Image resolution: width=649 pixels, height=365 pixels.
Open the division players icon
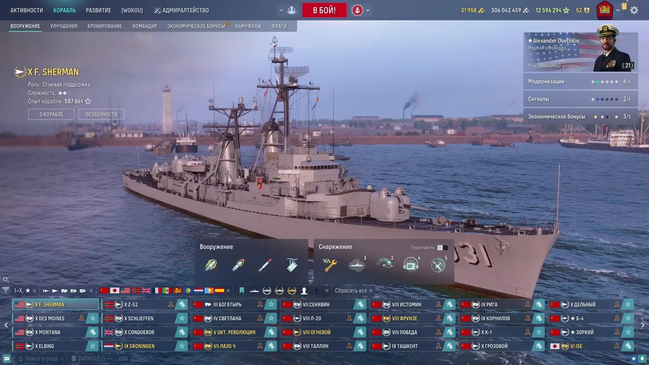pyautogui.click(x=292, y=10)
